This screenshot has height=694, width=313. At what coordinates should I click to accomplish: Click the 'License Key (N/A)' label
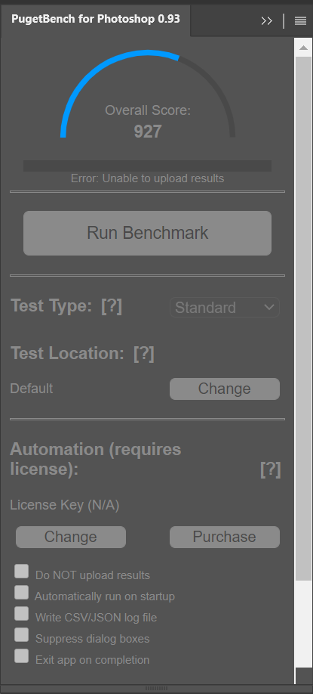pyautogui.click(x=64, y=505)
